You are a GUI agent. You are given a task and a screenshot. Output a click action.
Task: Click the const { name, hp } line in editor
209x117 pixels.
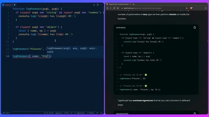pos(37,31)
